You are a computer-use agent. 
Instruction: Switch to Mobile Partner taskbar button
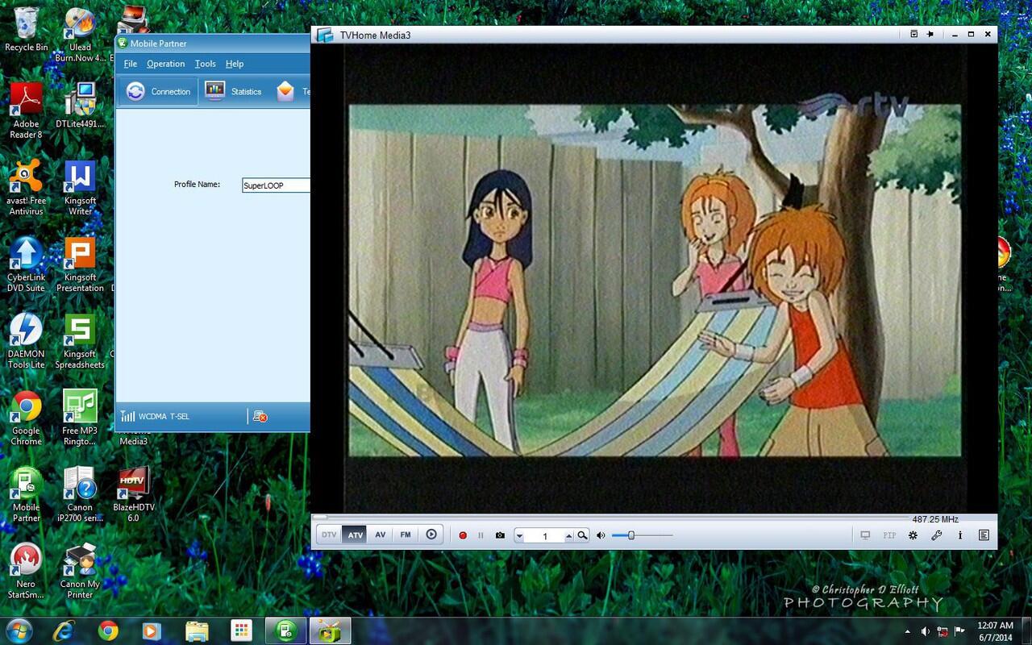point(286,630)
